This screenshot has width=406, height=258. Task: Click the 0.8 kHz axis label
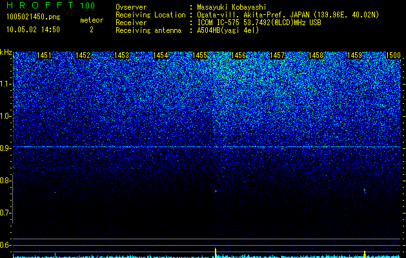pyautogui.click(x=5, y=181)
